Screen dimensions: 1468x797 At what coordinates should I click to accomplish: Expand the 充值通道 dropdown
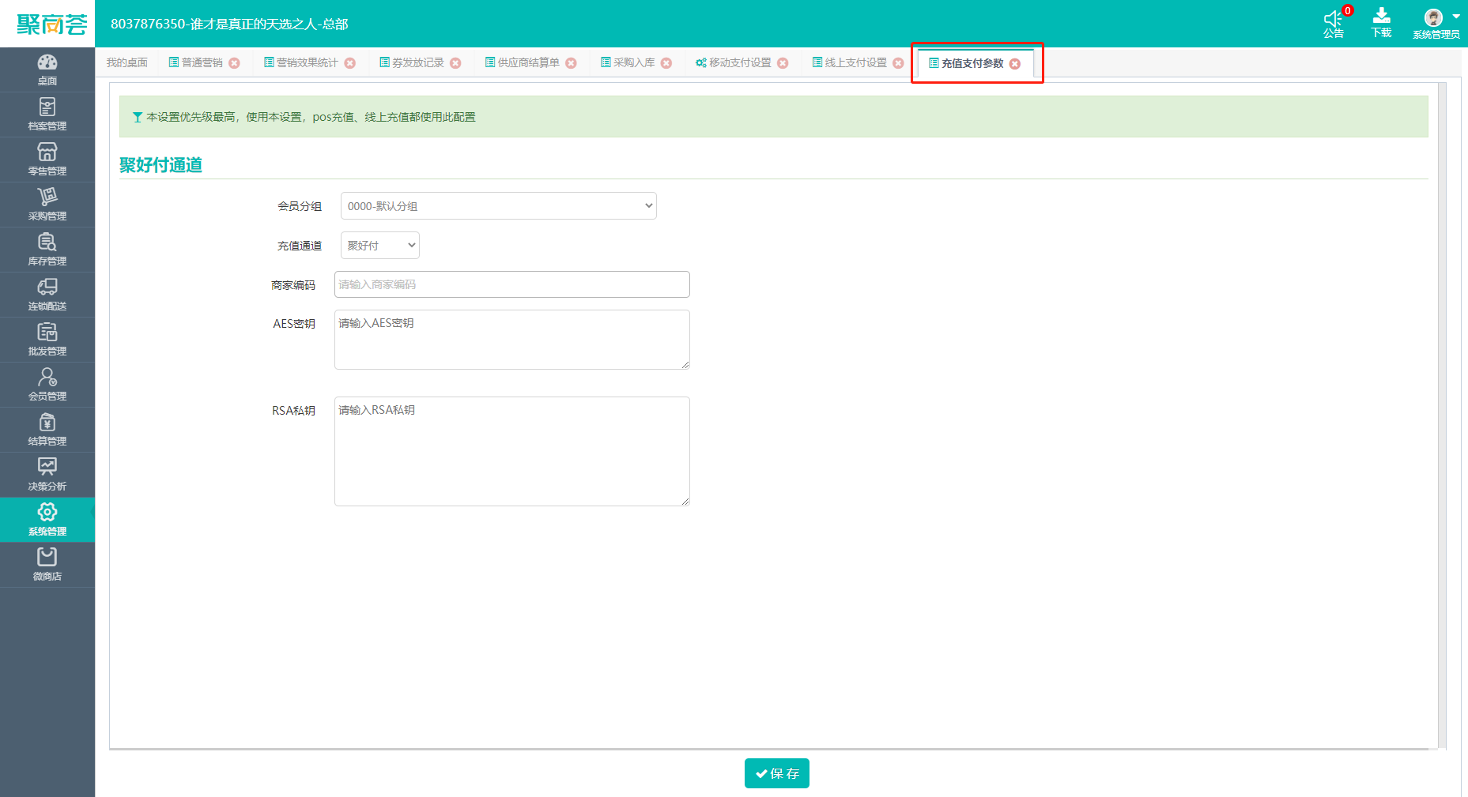coord(380,246)
